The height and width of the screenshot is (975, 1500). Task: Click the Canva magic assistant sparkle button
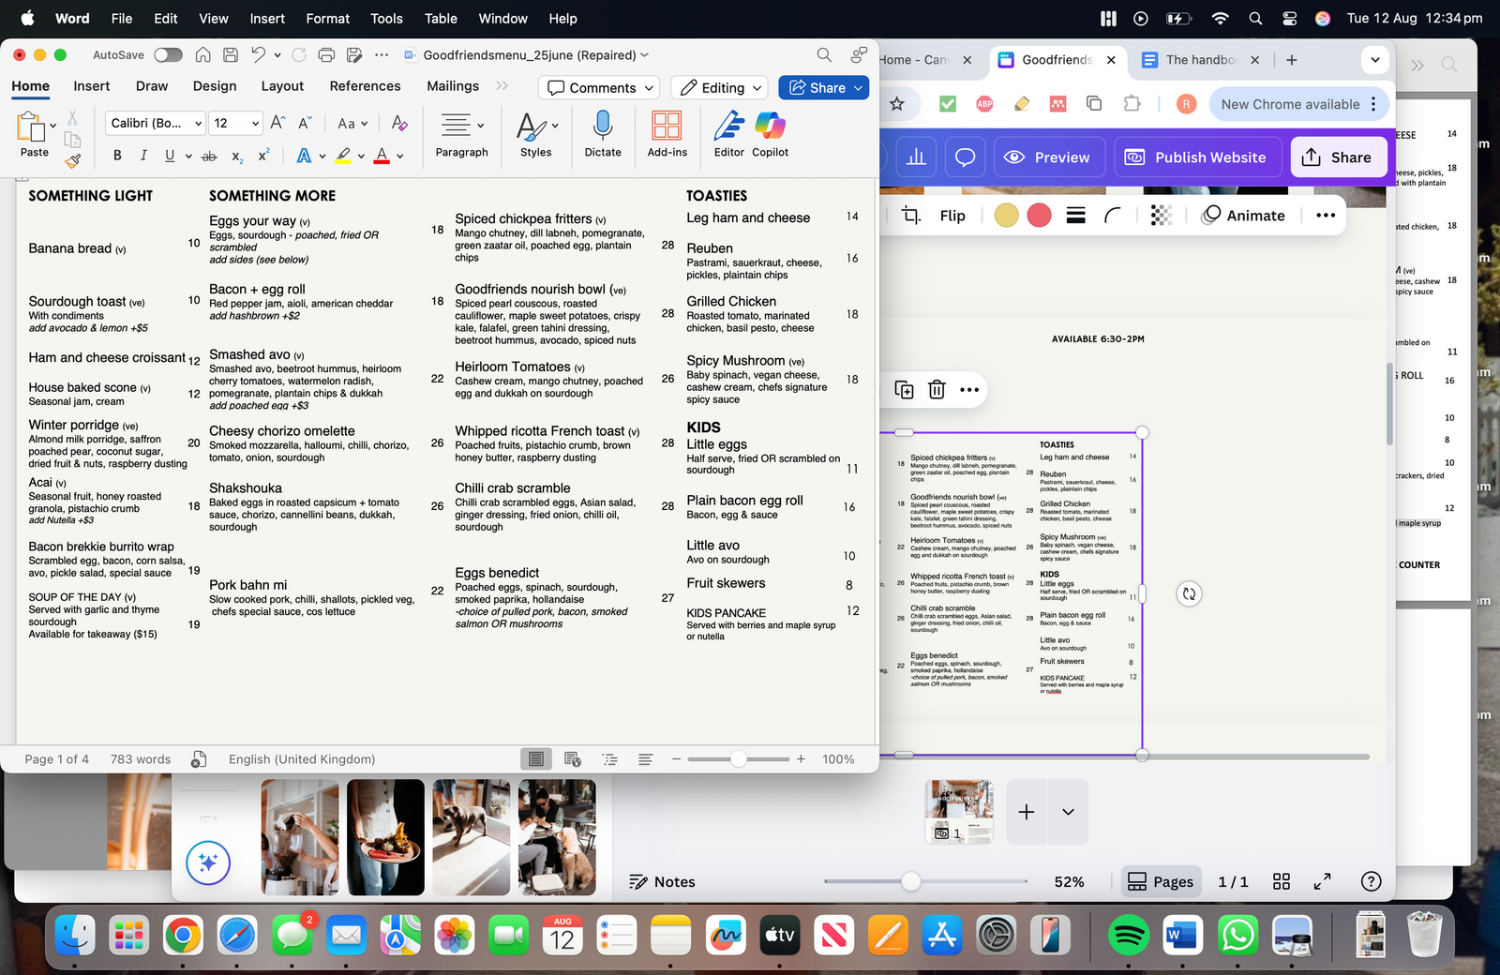(208, 862)
